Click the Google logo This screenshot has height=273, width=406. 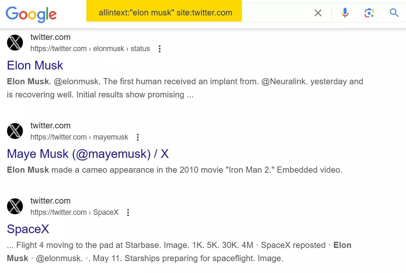(x=31, y=14)
